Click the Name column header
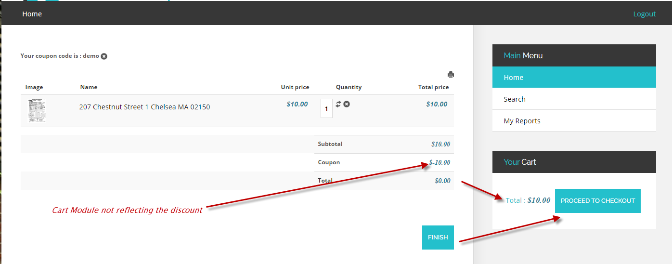The width and height of the screenshot is (672, 264). coord(89,87)
